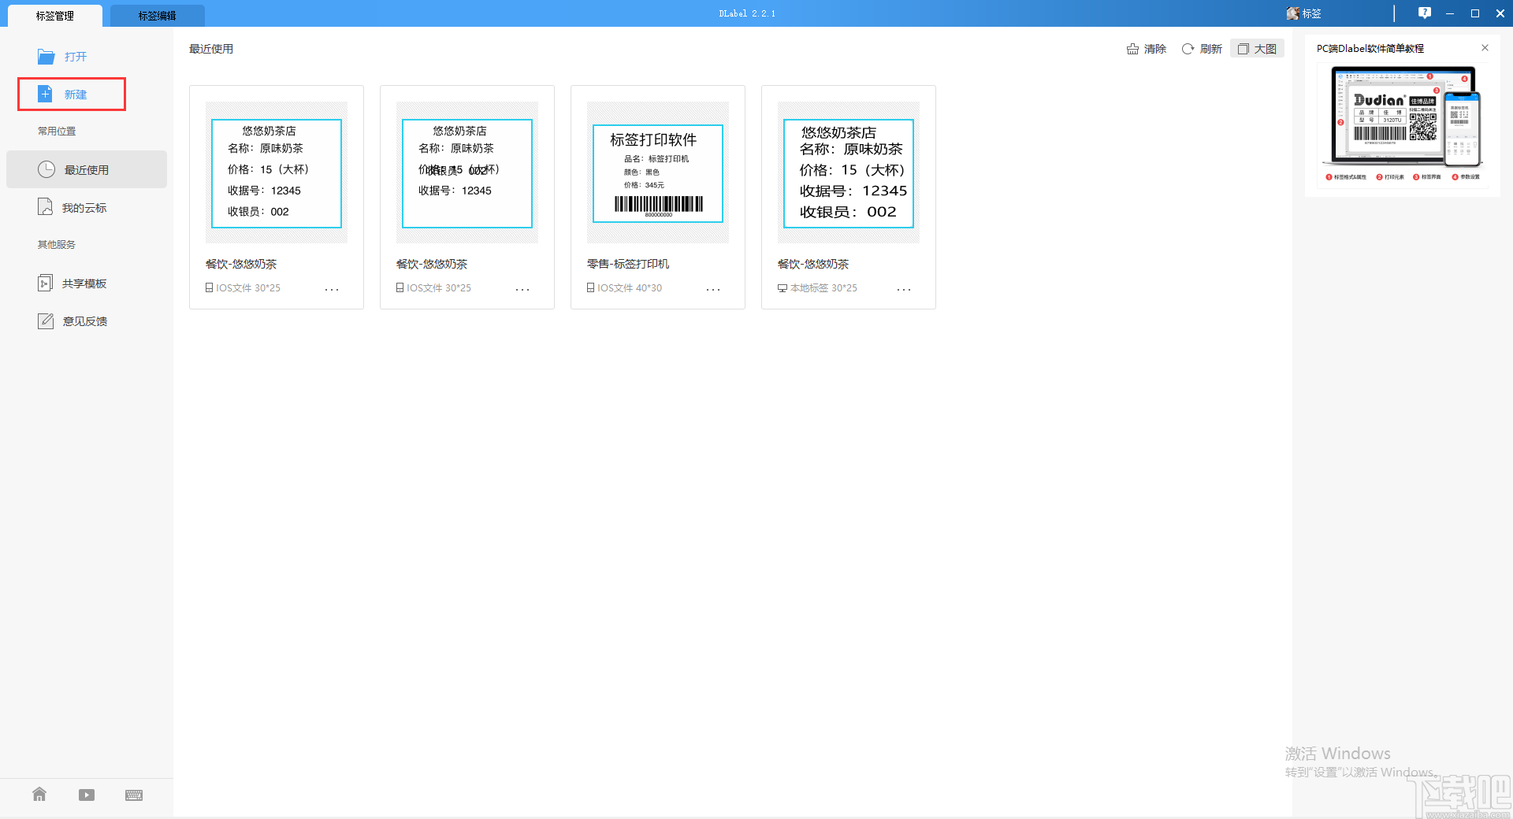Open the video tutorial play icon
The width and height of the screenshot is (1513, 819).
[x=86, y=795]
